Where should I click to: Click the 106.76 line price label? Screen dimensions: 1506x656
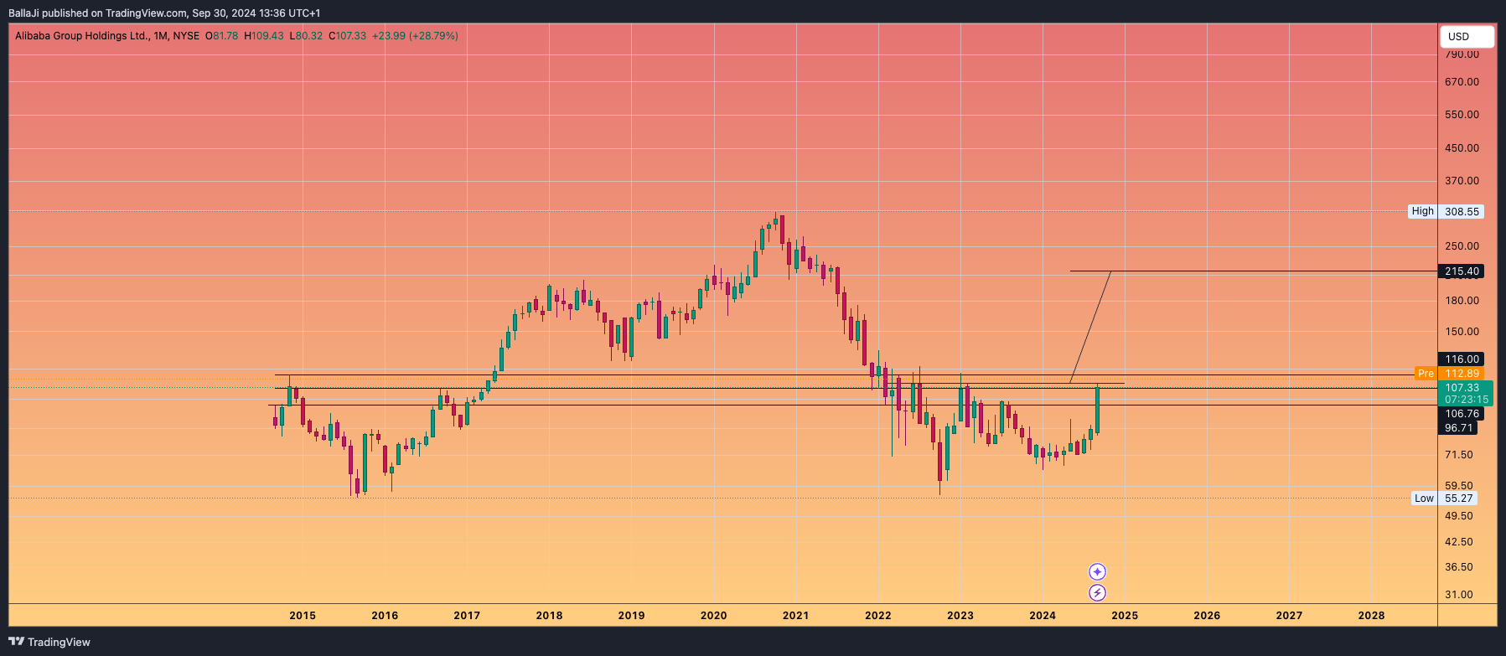pos(1462,414)
